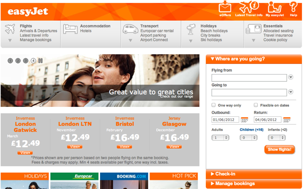Click the Holidays palm tree icon
303x189 pixels.
[191, 29]
